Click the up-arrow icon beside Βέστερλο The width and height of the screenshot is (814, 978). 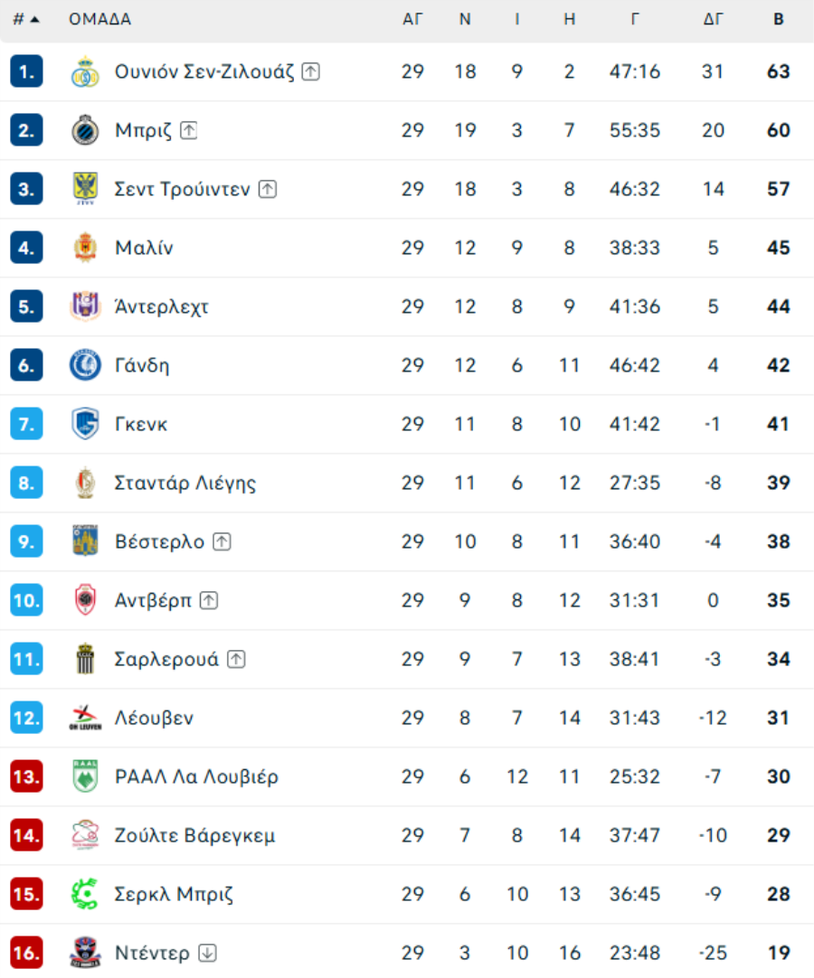tap(222, 541)
